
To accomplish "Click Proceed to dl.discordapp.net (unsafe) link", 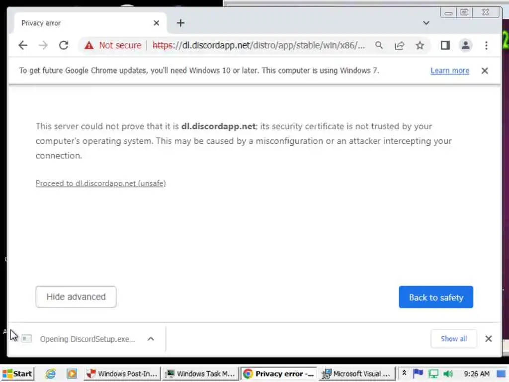I will pyautogui.click(x=100, y=184).
